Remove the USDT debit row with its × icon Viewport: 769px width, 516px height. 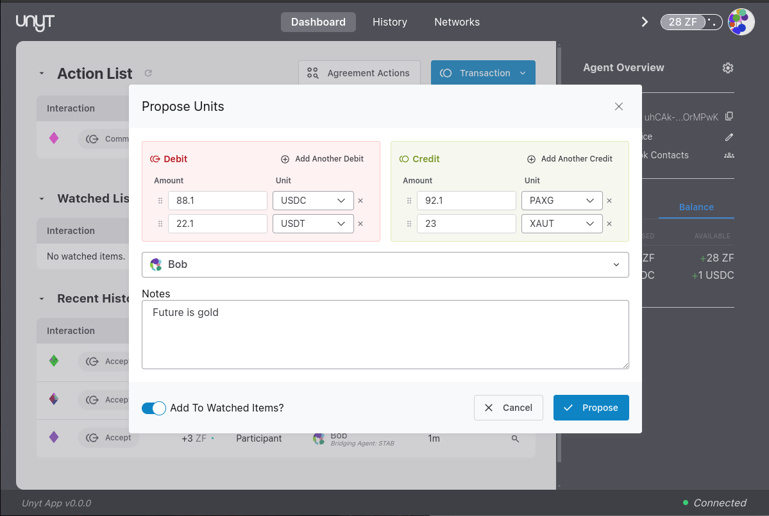point(360,223)
